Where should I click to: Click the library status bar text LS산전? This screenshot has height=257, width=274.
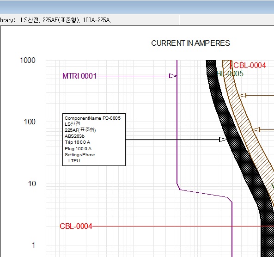coord(30,20)
